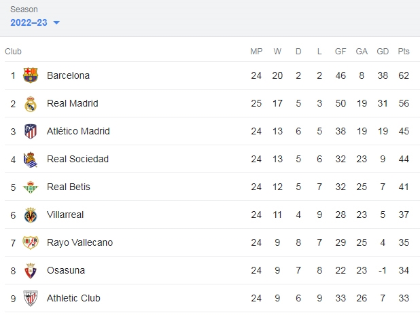Click the GD column header
The height and width of the screenshot is (315, 420).
[x=383, y=52]
